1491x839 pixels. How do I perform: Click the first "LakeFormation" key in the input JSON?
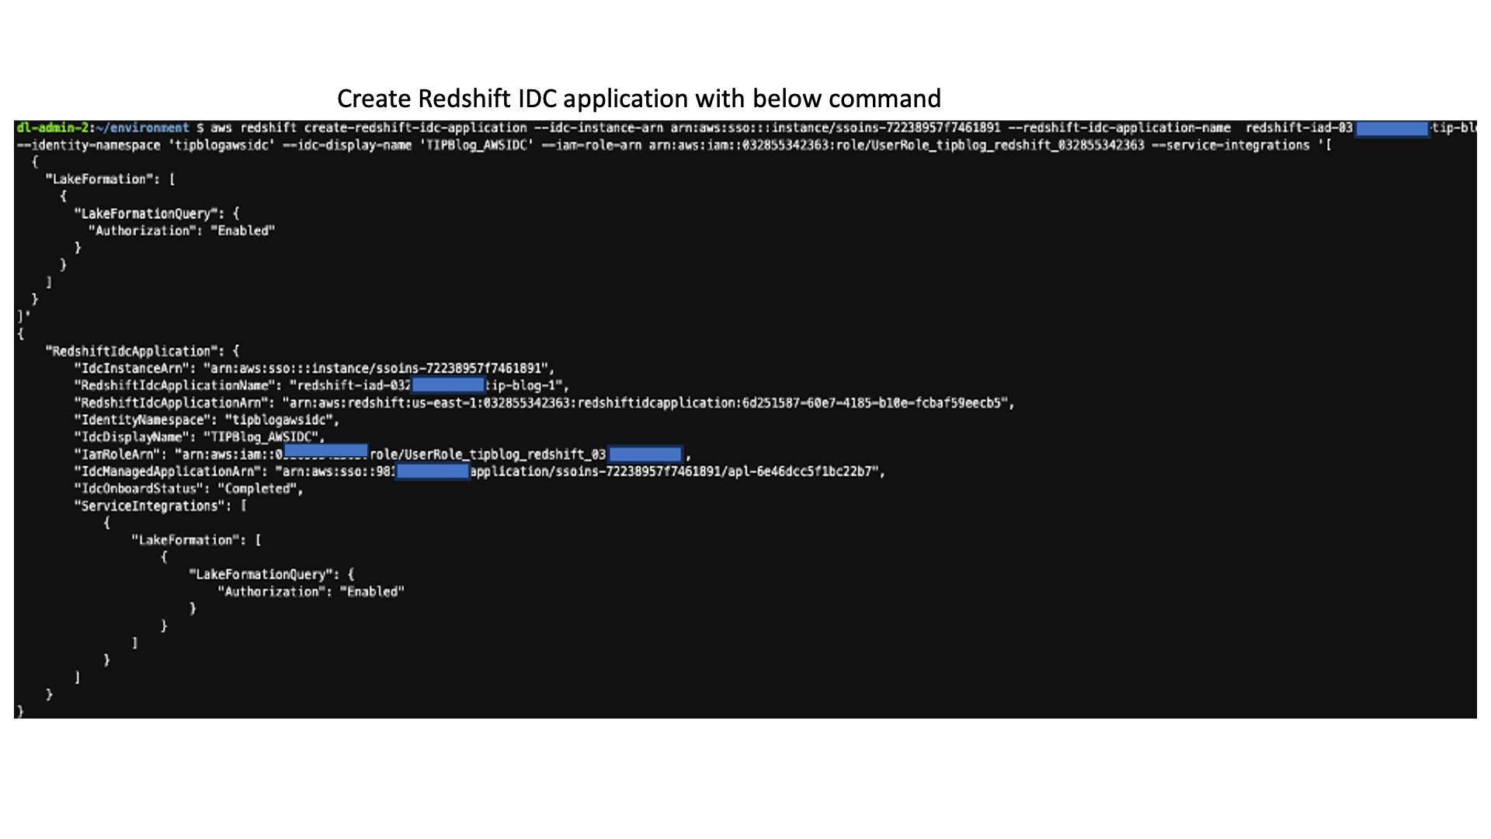point(100,179)
